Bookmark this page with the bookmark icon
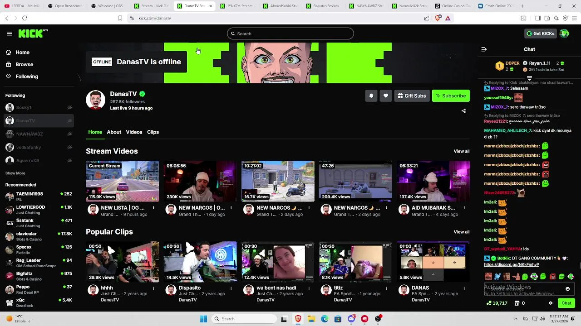 pos(120,18)
